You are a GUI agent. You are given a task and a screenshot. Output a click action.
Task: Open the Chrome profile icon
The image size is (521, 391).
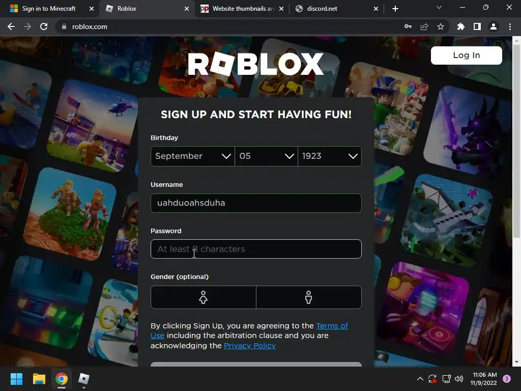[x=494, y=26]
